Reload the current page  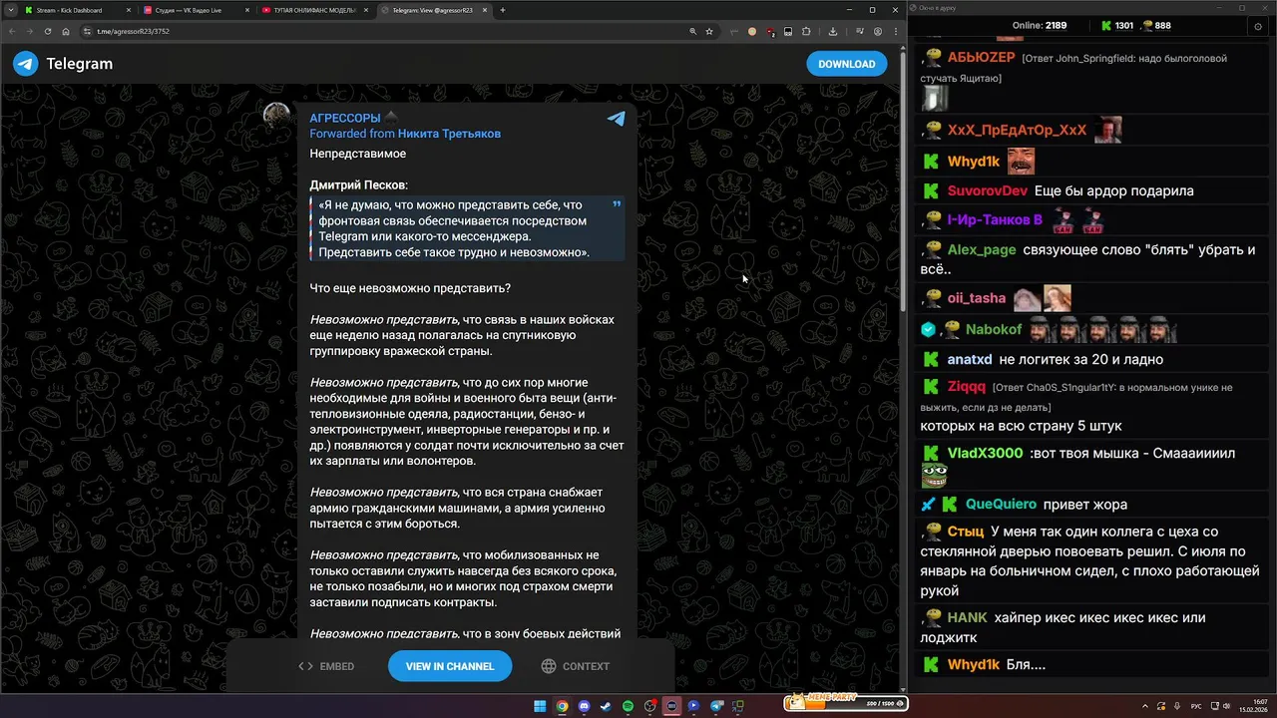[48, 31]
